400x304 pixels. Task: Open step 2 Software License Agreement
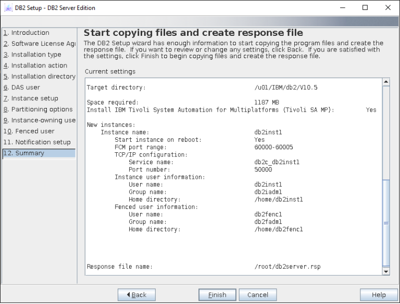click(39, 44)
